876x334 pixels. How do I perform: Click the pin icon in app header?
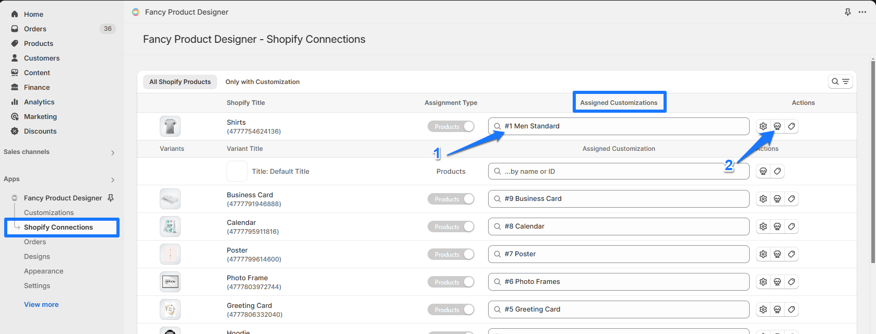(848, 12)
